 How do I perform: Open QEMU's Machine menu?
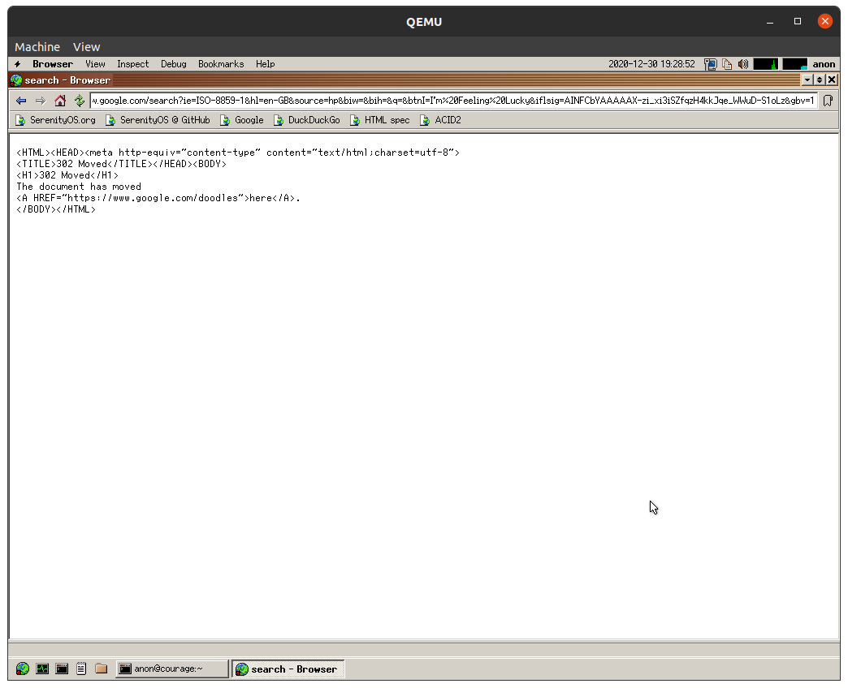37,46
